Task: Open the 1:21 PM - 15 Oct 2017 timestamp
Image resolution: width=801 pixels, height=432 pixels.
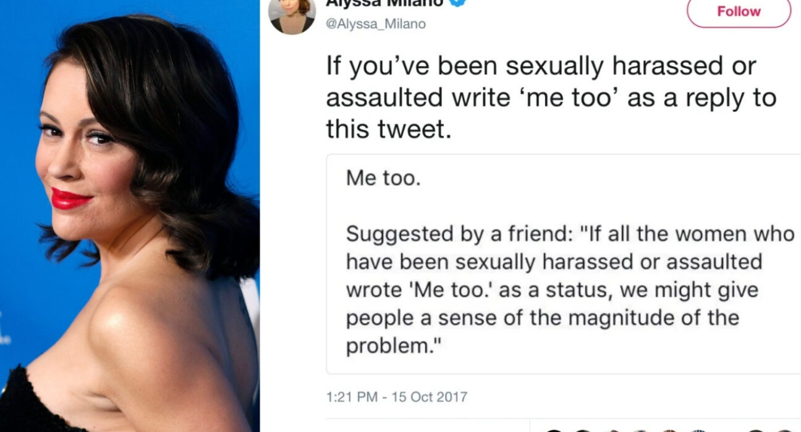Action: (x=397, y=397)
